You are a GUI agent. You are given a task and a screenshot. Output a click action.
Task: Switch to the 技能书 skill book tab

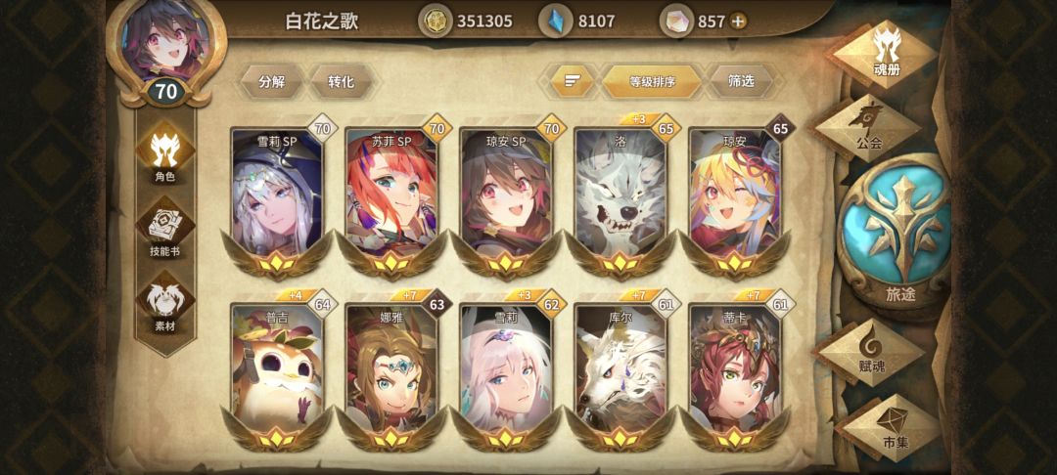pos(165,229)
